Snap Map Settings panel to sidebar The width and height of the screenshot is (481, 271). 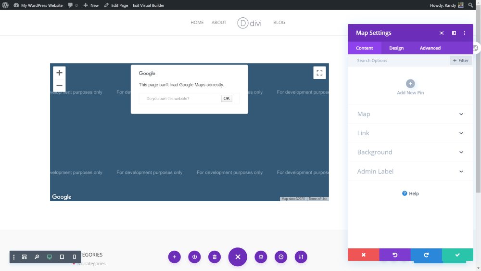pos(454,33)
